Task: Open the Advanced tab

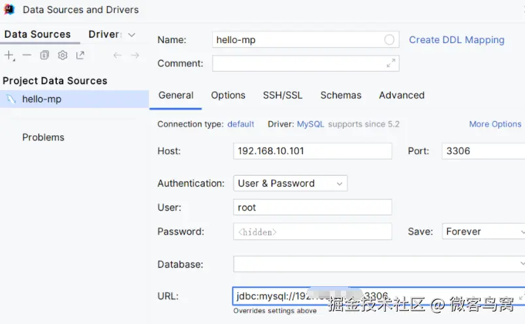Action: (x=402, y=95)
